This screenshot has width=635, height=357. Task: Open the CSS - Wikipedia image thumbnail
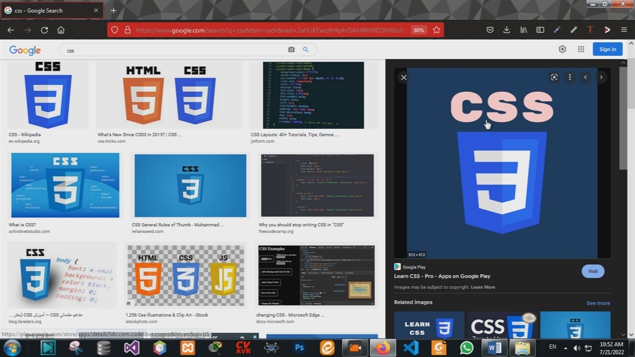tap(48, 95)
